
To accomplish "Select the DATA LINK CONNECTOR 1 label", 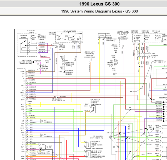I will tap(89, 56).
